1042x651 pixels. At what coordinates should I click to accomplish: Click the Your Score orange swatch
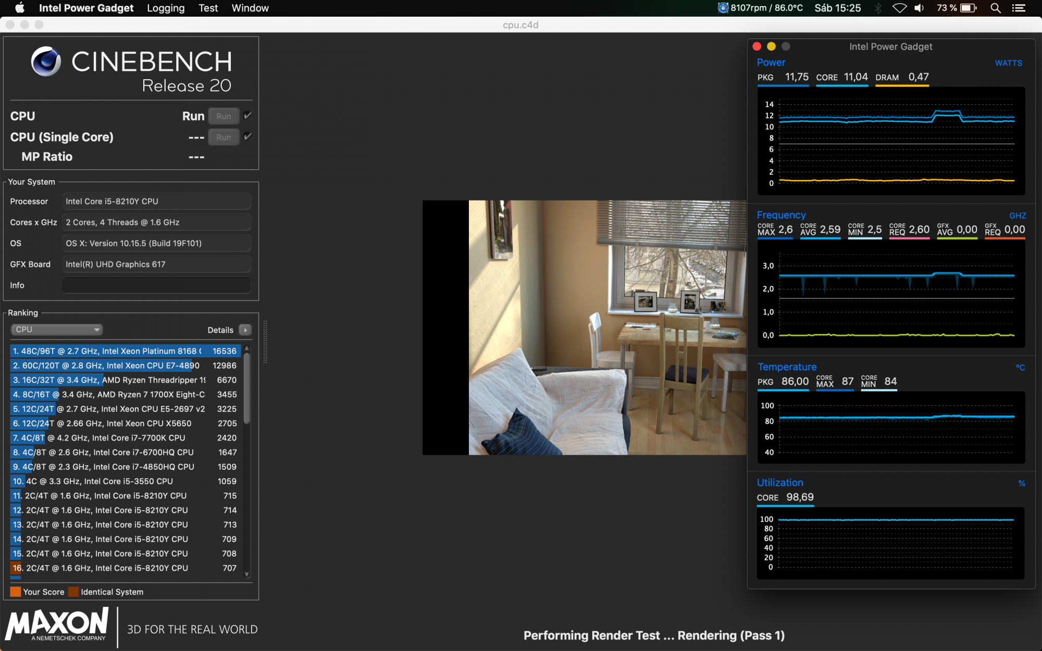(16, 592)
